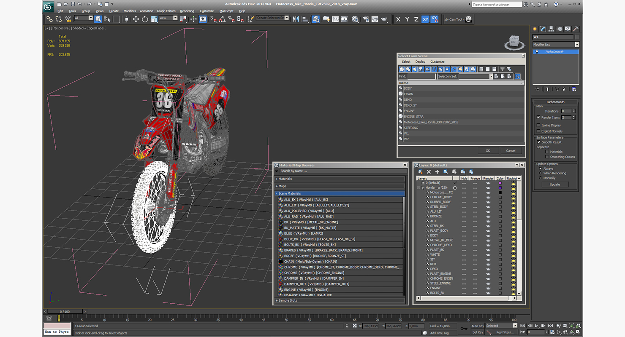Image resolution: width=625 pixels, height=337 pixels.
Task: Open the Rendering menu
Action: (187, 11)
